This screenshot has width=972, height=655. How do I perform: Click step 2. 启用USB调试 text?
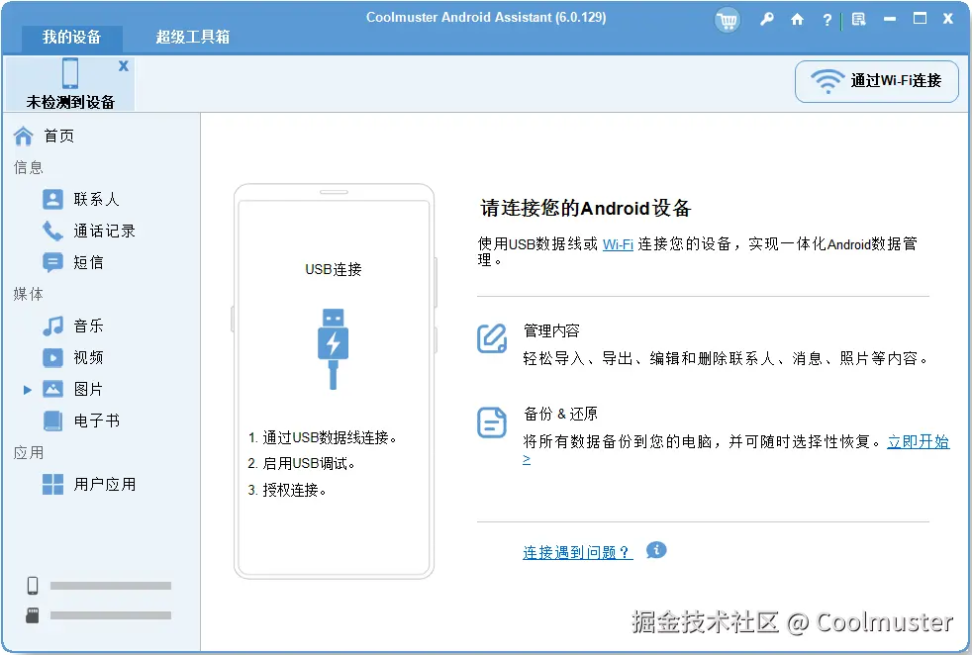coord(301,463)
